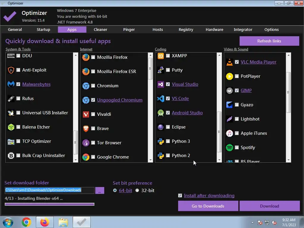Click the Putty icon

[161, 70]
